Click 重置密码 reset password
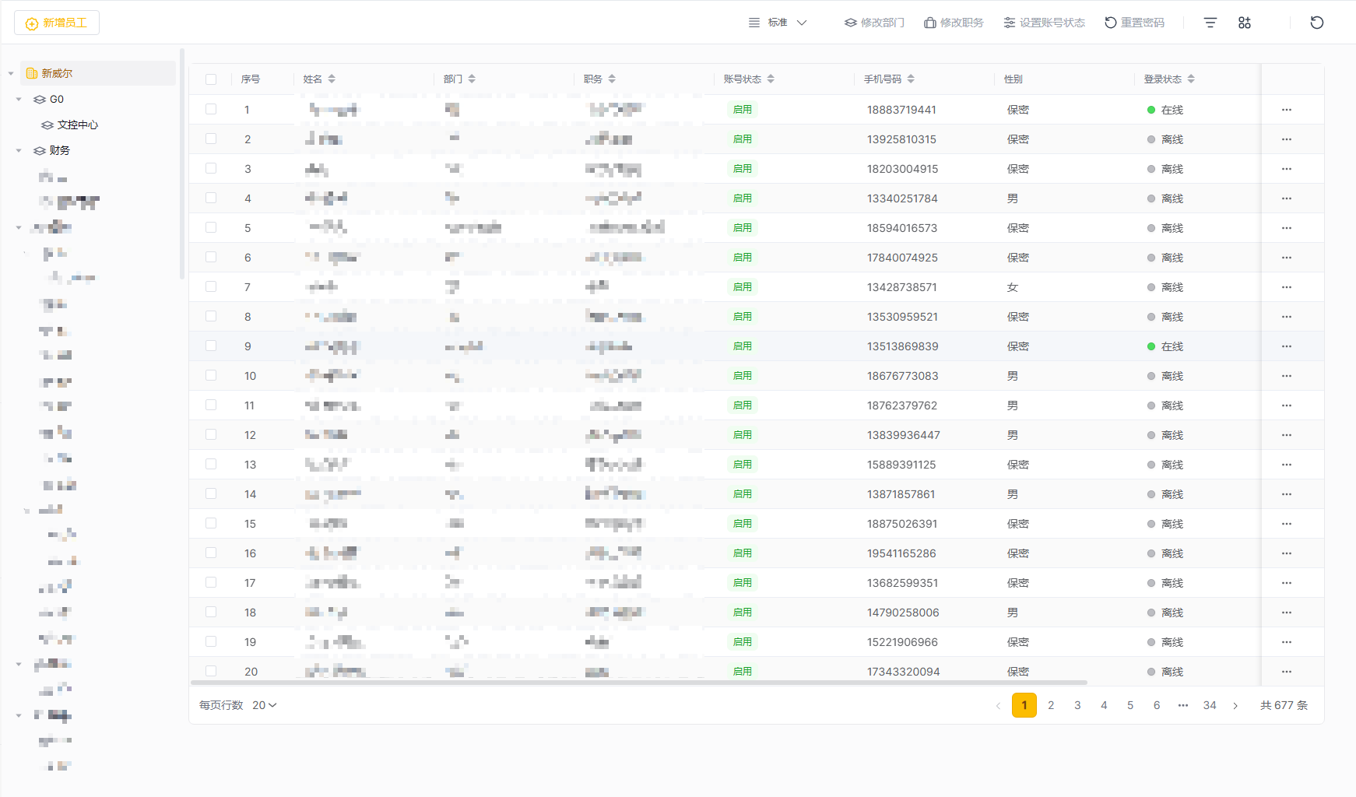 coord(1134,23)
